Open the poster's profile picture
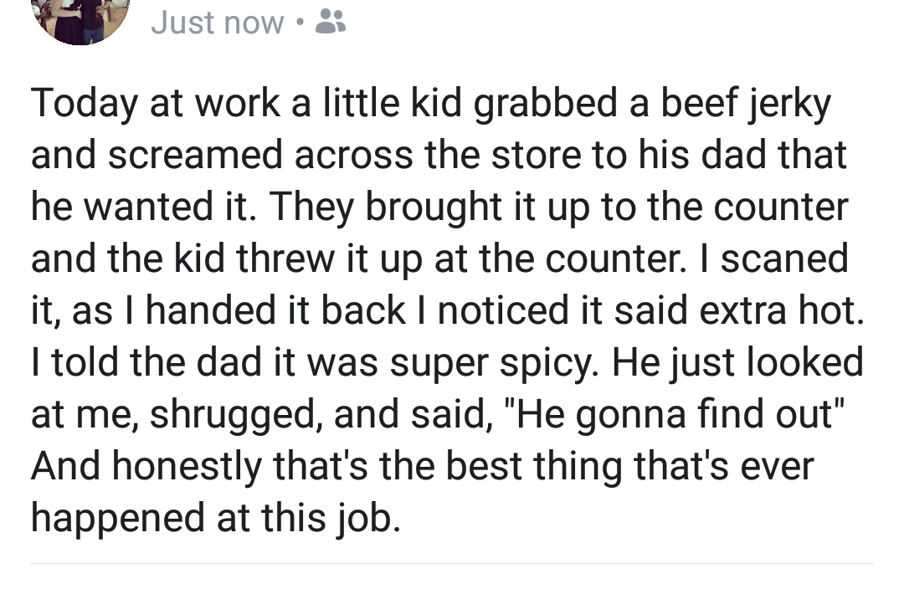 [80, 18]
